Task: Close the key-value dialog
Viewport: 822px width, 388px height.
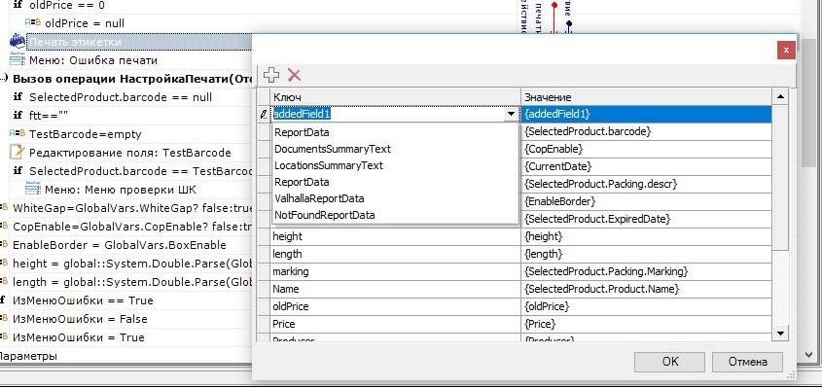Action: [x=786, y=51]
